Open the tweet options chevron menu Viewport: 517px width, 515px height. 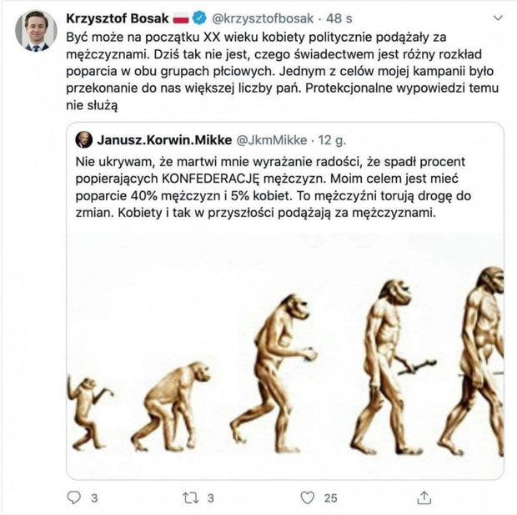click(498, 18)
